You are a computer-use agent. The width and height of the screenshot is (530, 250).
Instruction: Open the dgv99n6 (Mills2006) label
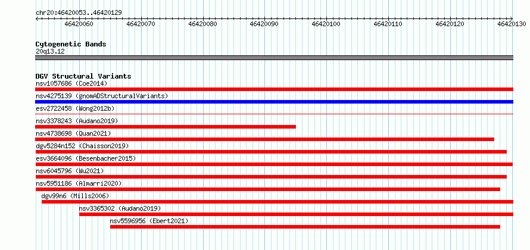pos(75,196)
